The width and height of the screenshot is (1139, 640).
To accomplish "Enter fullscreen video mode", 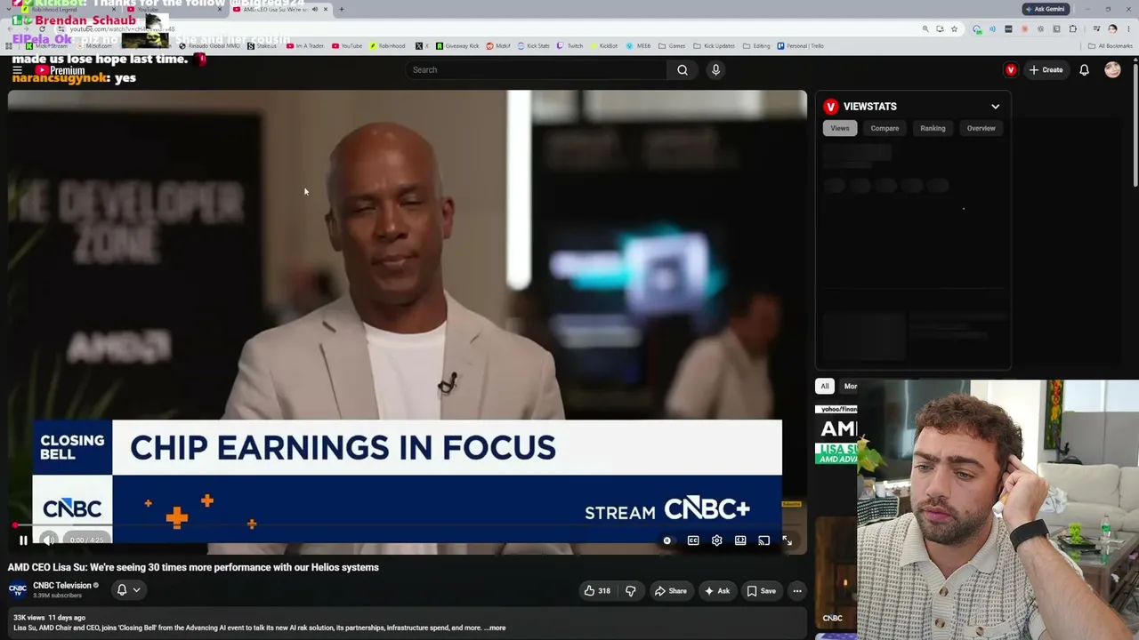I will (787, 540).
